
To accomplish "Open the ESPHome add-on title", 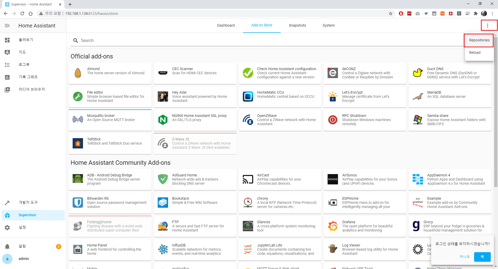I will (x=350, y=198).
